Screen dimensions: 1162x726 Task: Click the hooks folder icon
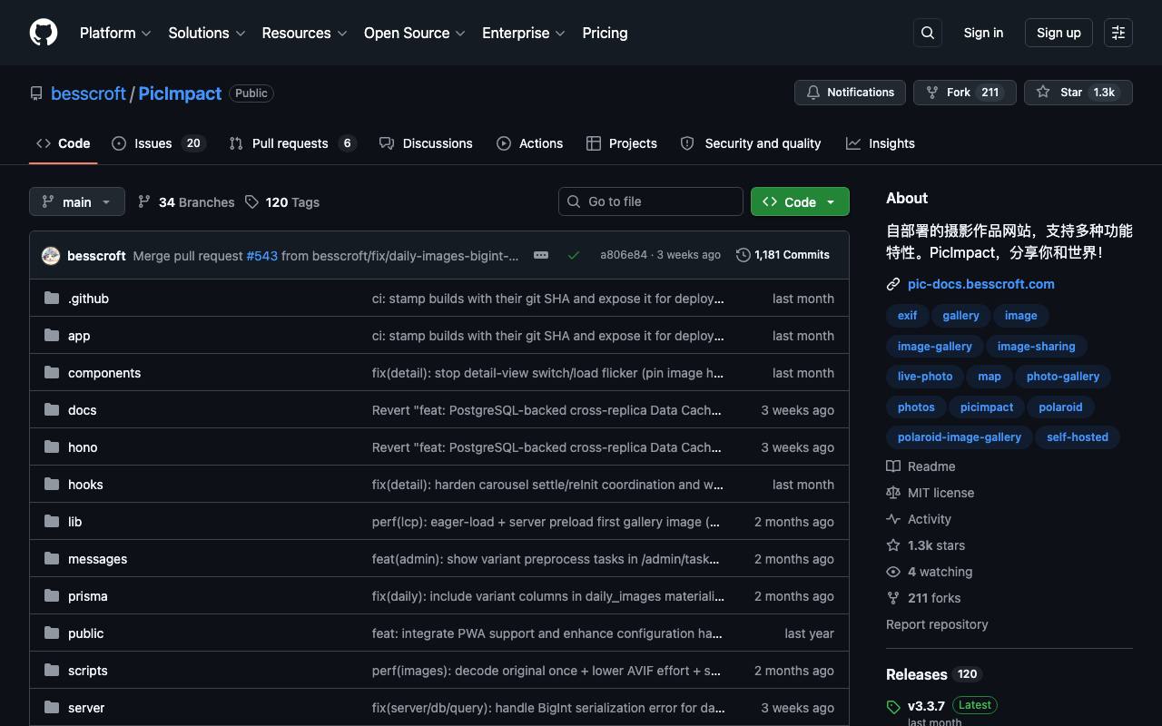coord(52,484)
